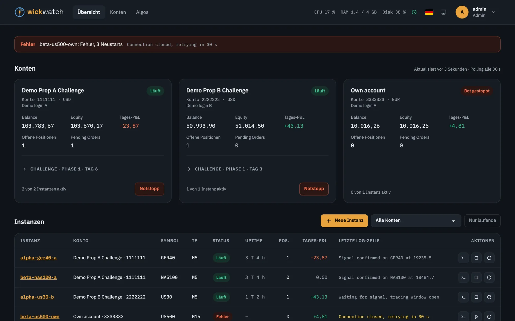This screenshot has height=321, width=515.
Task: Open log console for alpha-us30-b
Action: pyautogui.click(x=463, y=297)
